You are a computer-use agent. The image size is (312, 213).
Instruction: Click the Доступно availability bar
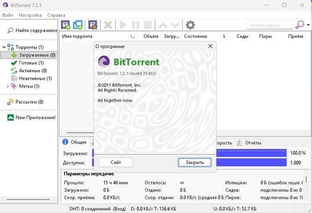coord(251,162)
